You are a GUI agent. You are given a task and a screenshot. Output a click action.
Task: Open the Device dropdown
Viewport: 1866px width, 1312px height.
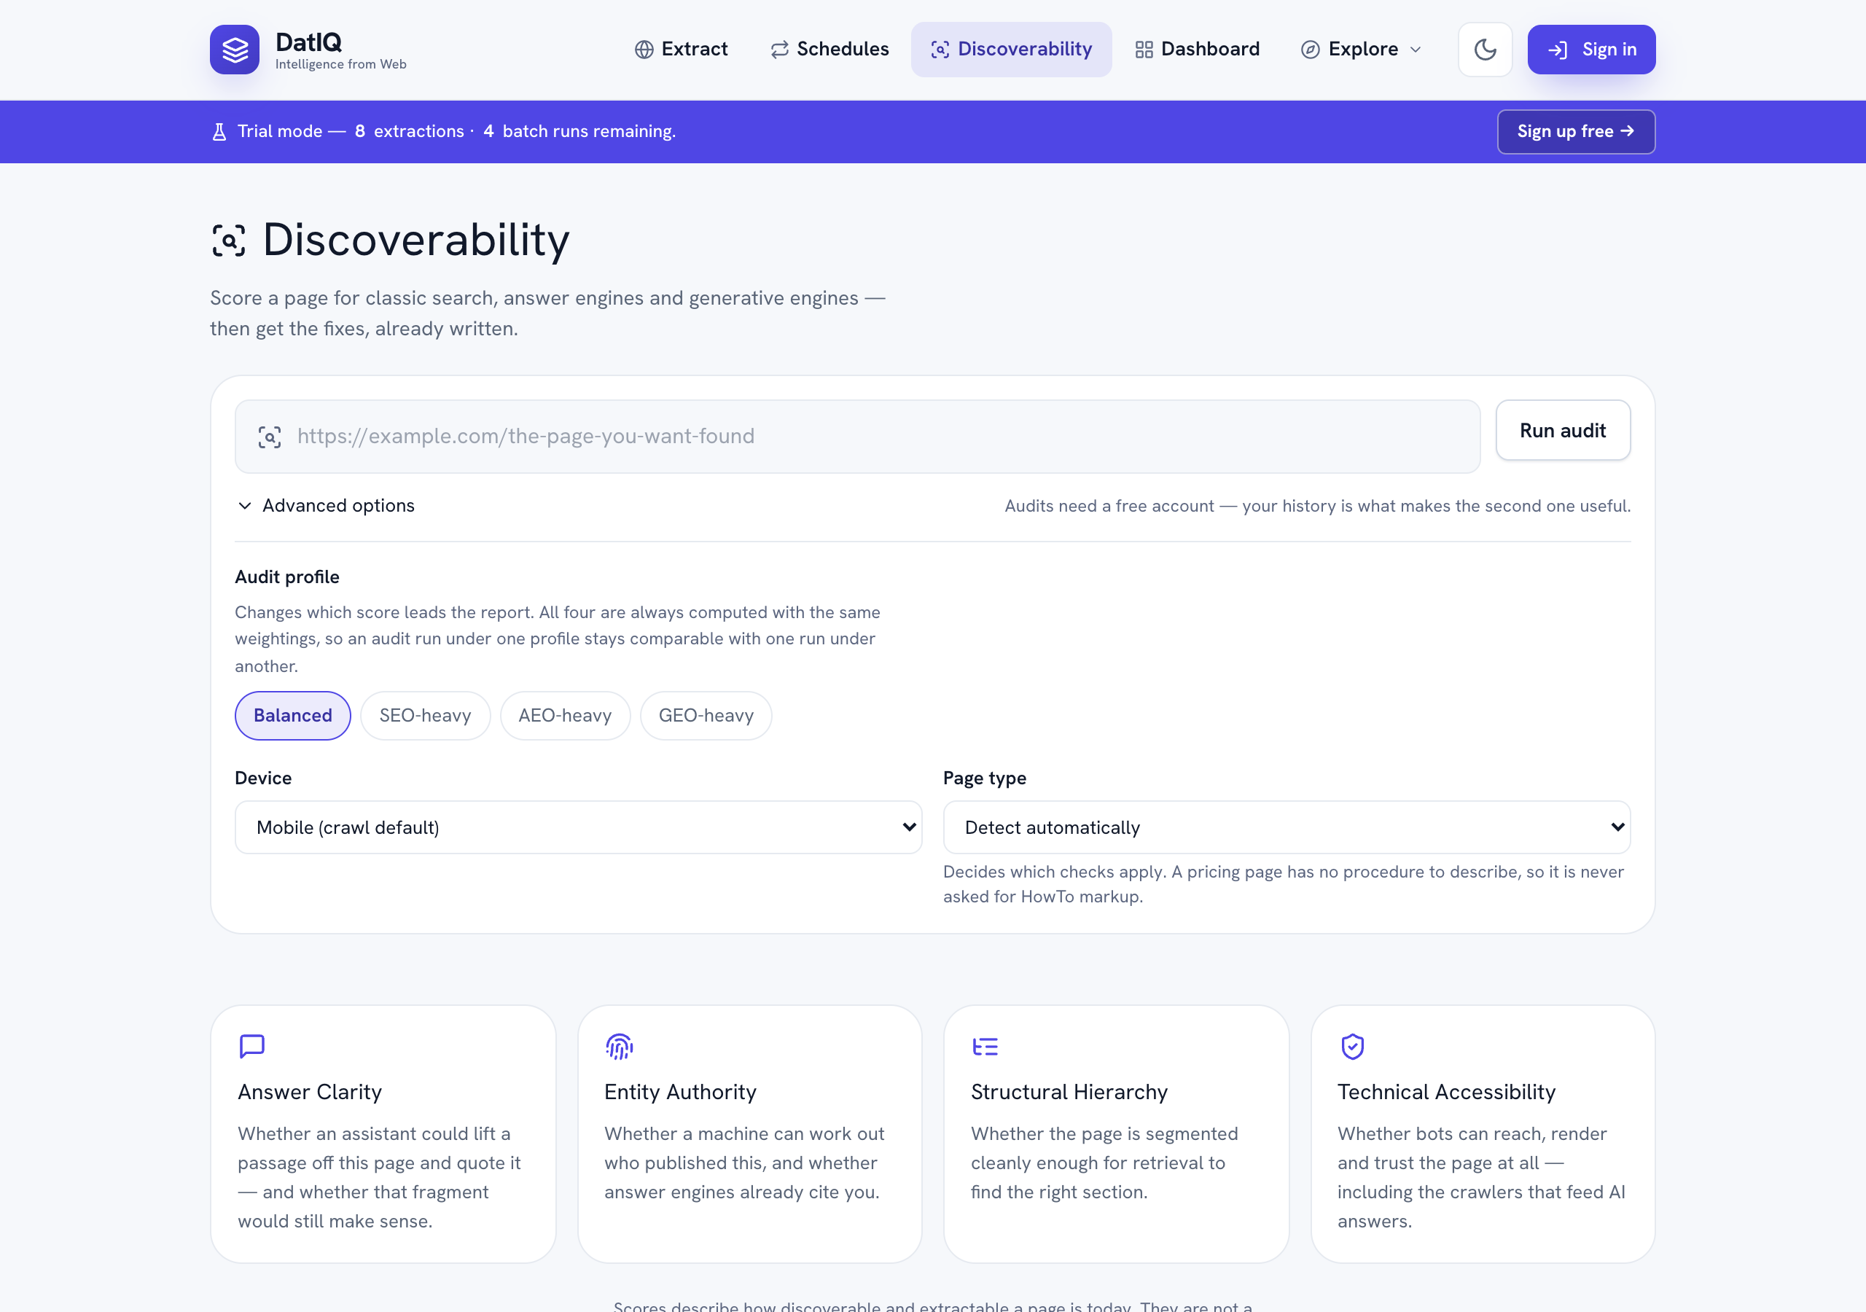pos(579,827)
